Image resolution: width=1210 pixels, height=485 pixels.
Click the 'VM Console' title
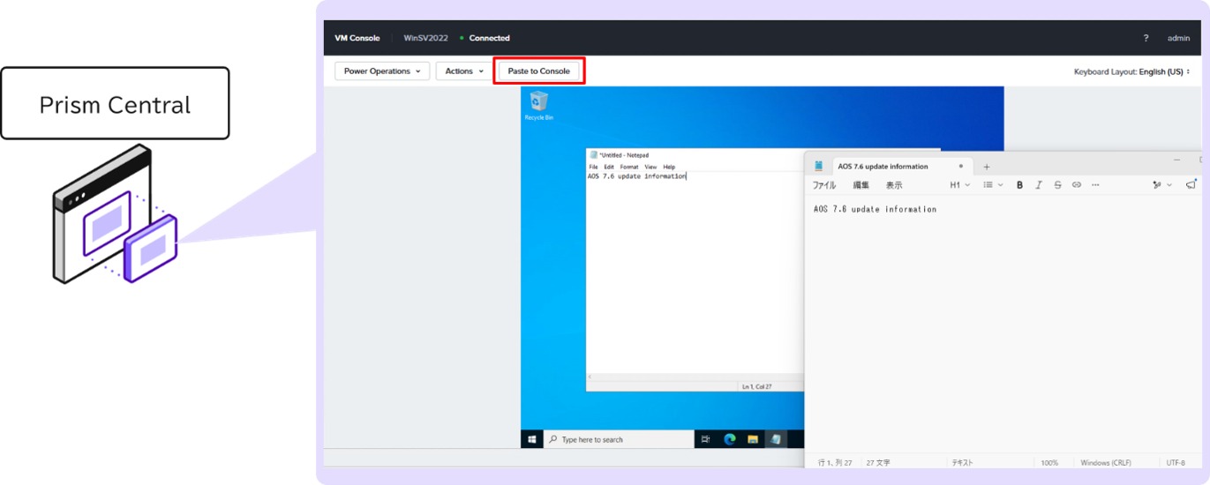pos(357,38)
